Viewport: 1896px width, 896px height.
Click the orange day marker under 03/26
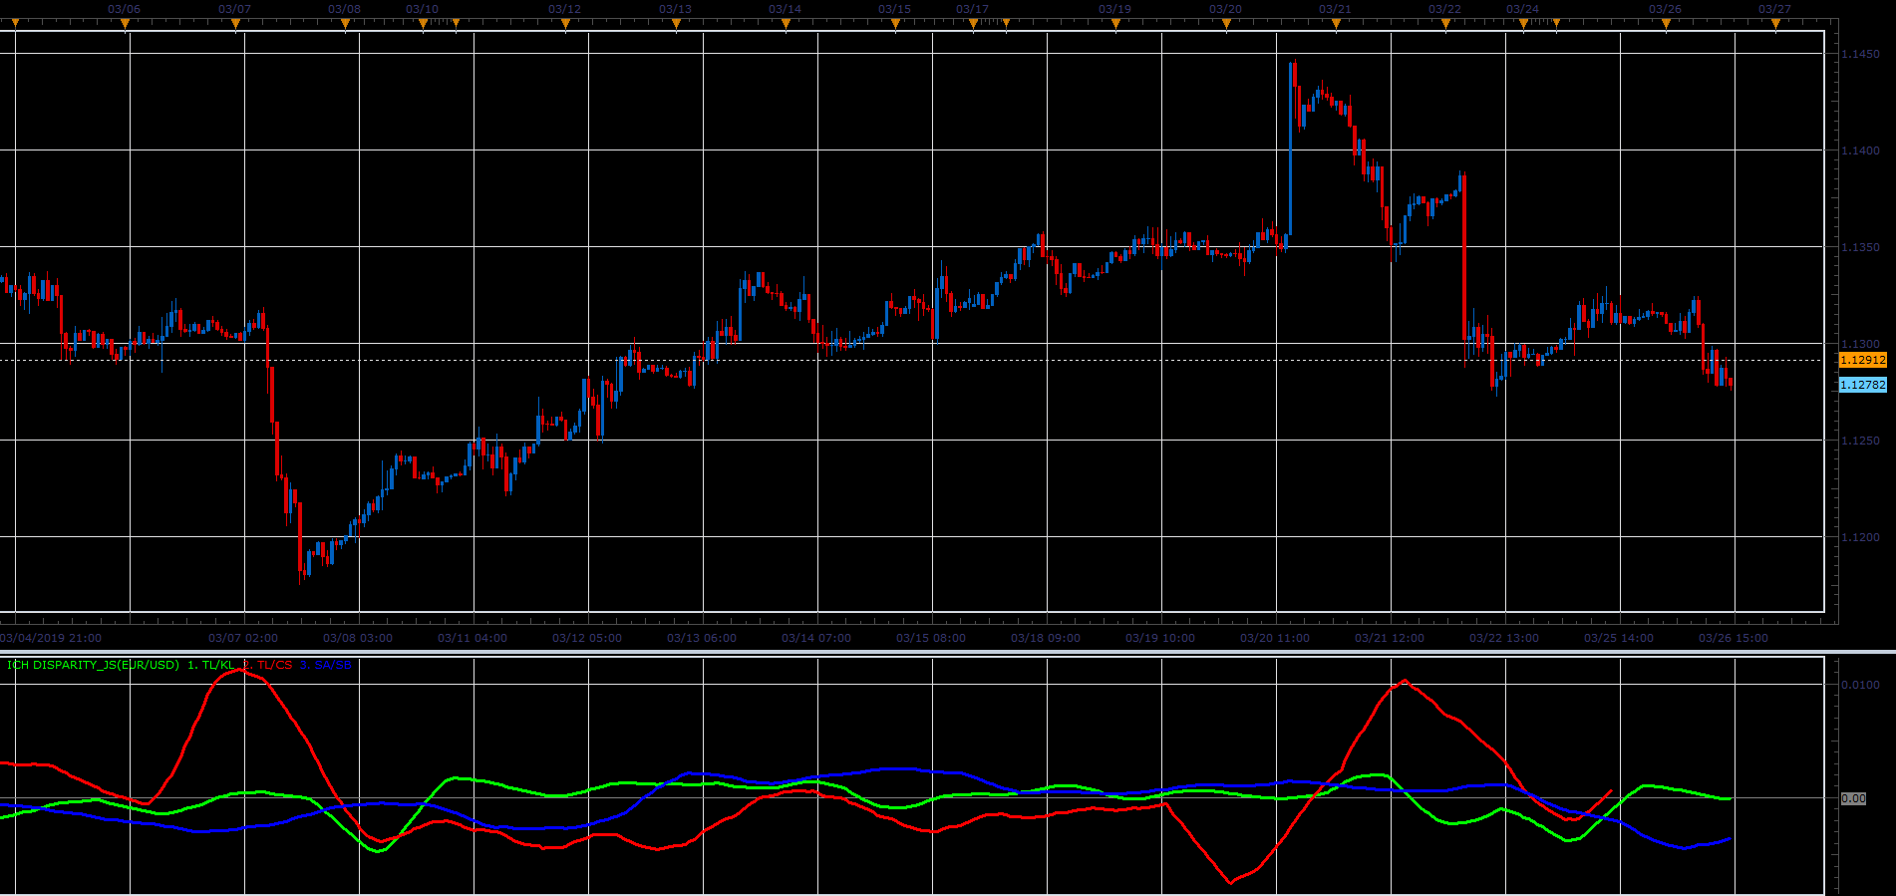click(x=1666, y=24)
